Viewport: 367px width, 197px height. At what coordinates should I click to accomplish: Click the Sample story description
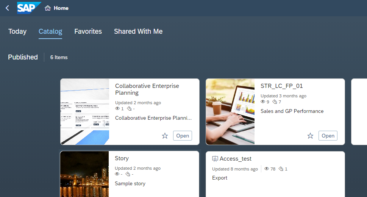[130, 184]
